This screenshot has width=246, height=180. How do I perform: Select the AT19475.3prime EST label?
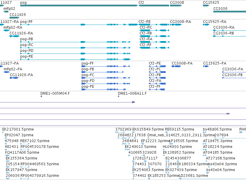(x=218, y=141)
